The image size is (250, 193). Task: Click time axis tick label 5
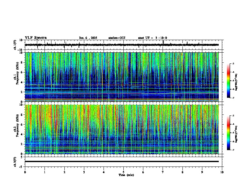coord(123,172)
